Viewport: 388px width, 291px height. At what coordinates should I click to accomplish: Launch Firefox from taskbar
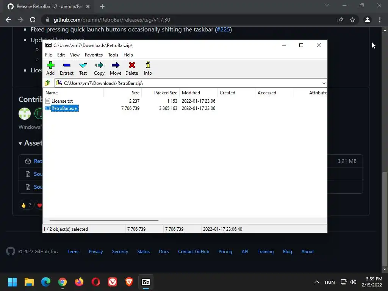coord(79,282)
